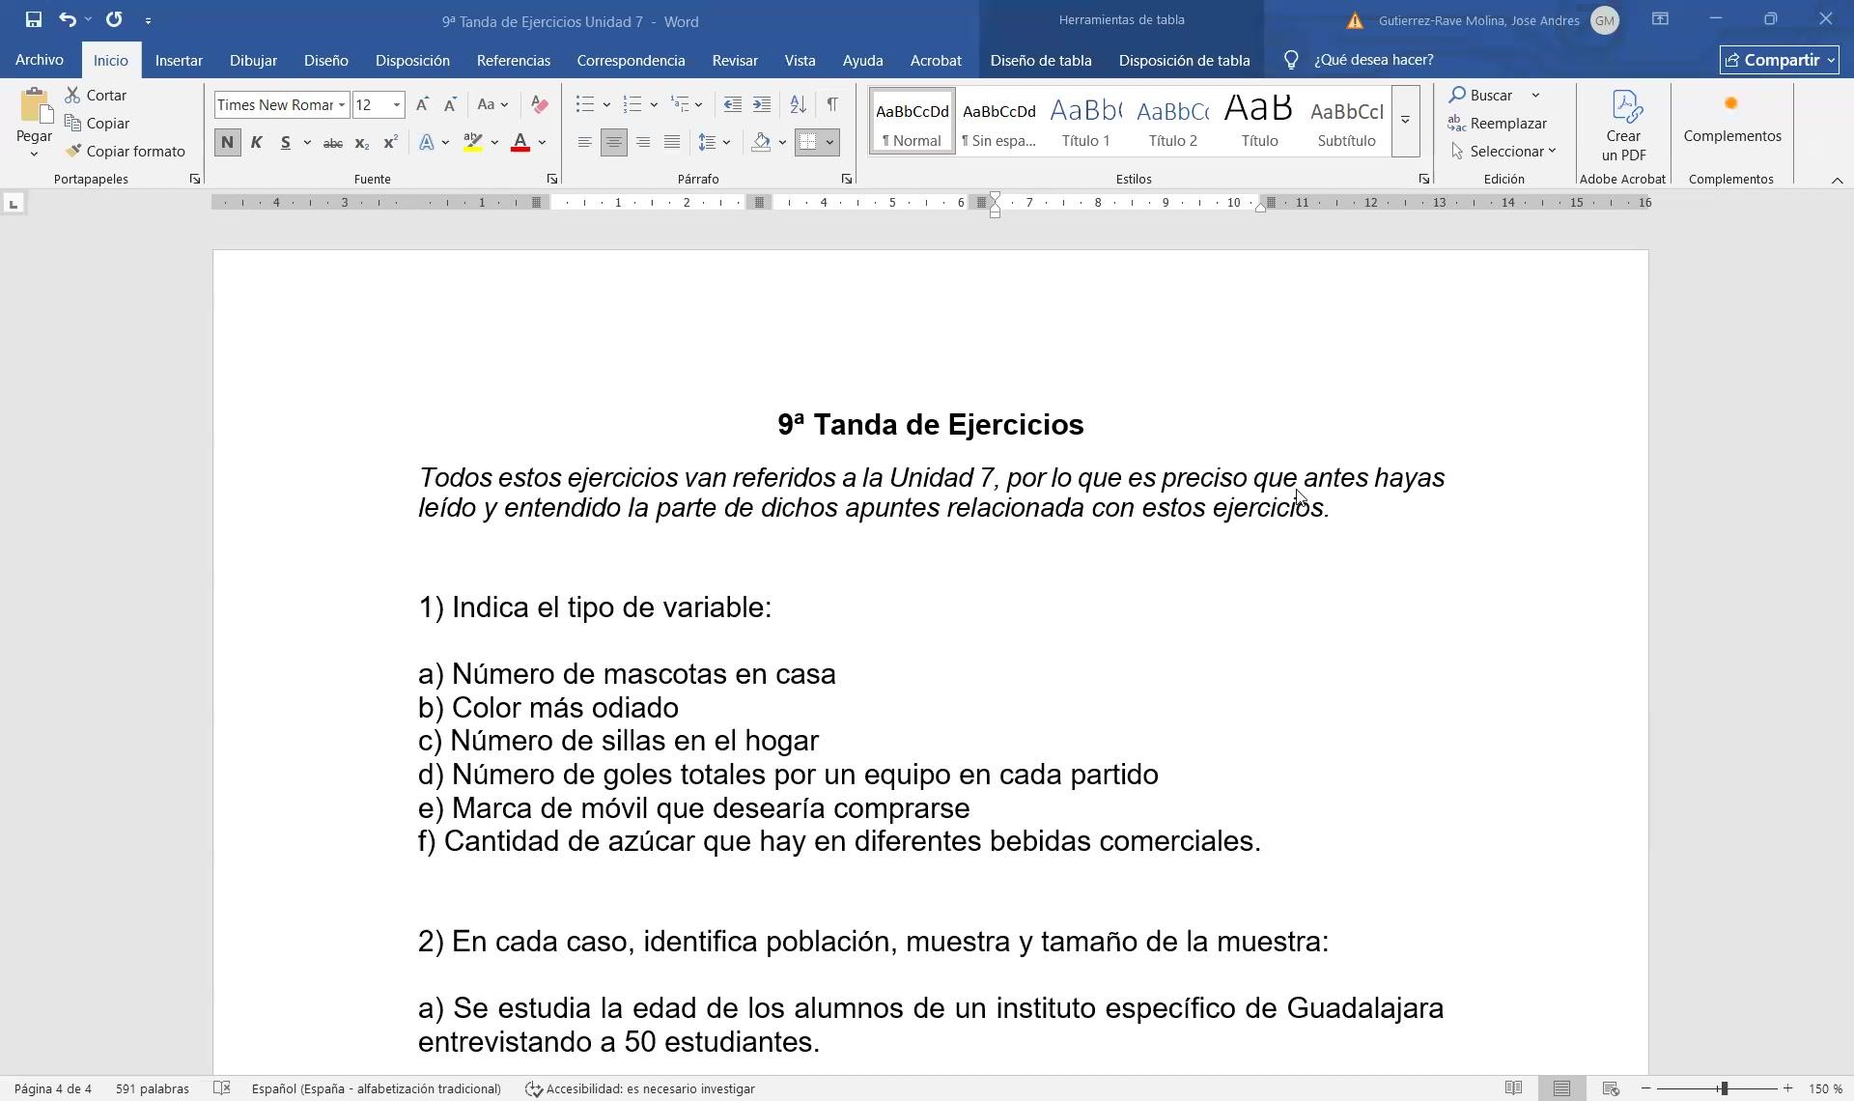Viewport: 1854px width, 1101px height.
Task: Click the Increase indent icon
Action: [762, 104]
